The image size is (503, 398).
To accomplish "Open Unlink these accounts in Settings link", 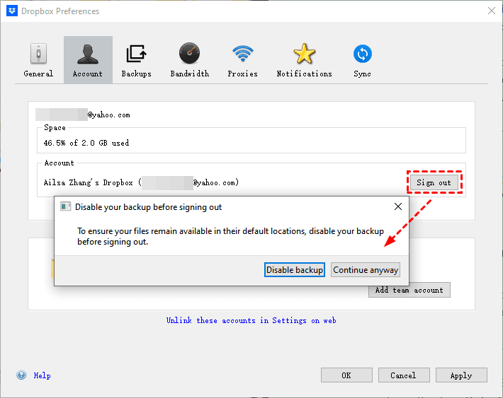I will tap(252, 320).
